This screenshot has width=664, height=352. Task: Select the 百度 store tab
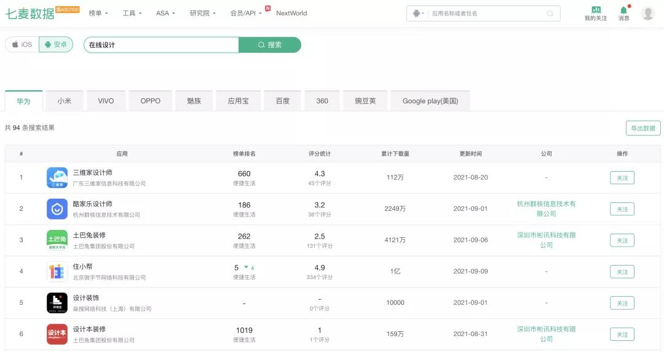click(282, 101)
